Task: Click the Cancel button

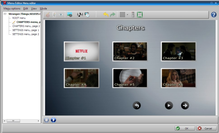Action: (206, 128)
